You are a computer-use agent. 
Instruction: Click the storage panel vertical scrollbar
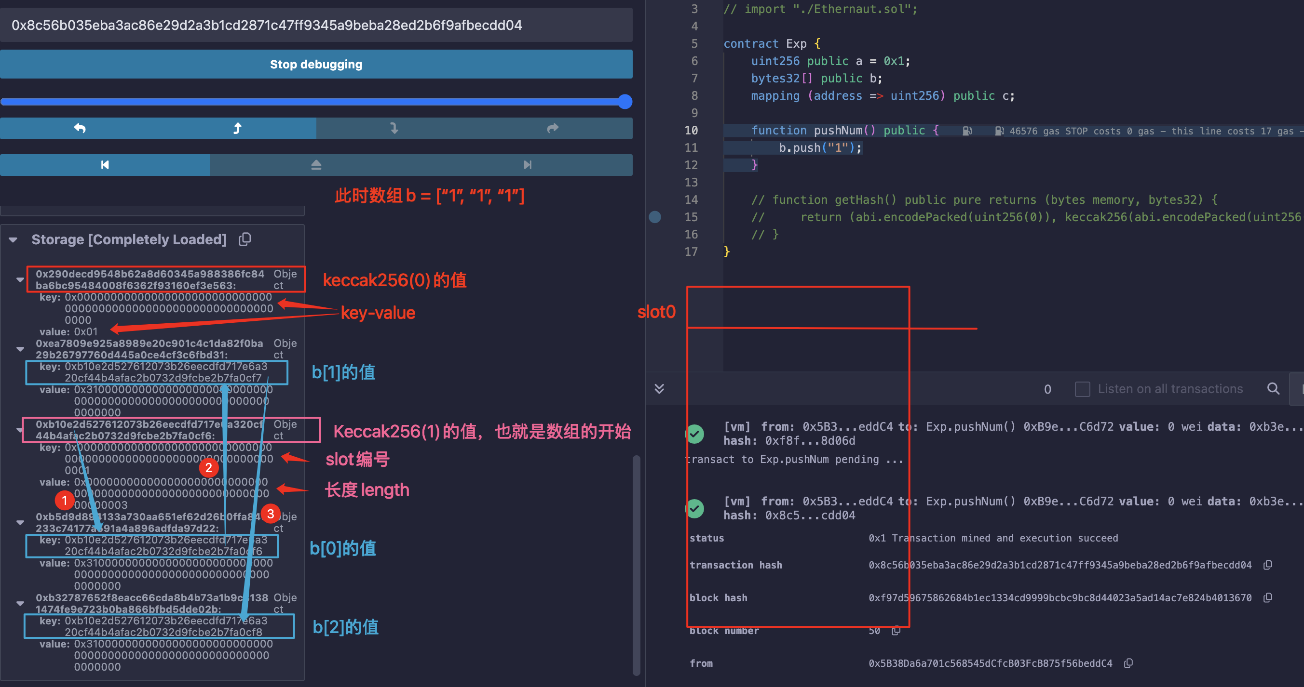click(x=636, y=565)
